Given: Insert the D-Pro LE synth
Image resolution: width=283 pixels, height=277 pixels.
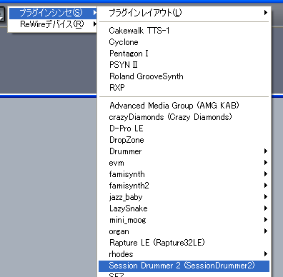Looking at the screenshot, I should pos(184,129).
